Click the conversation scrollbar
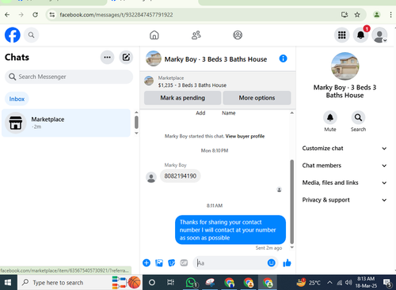396x290 pixels. [x=292, y=201]
